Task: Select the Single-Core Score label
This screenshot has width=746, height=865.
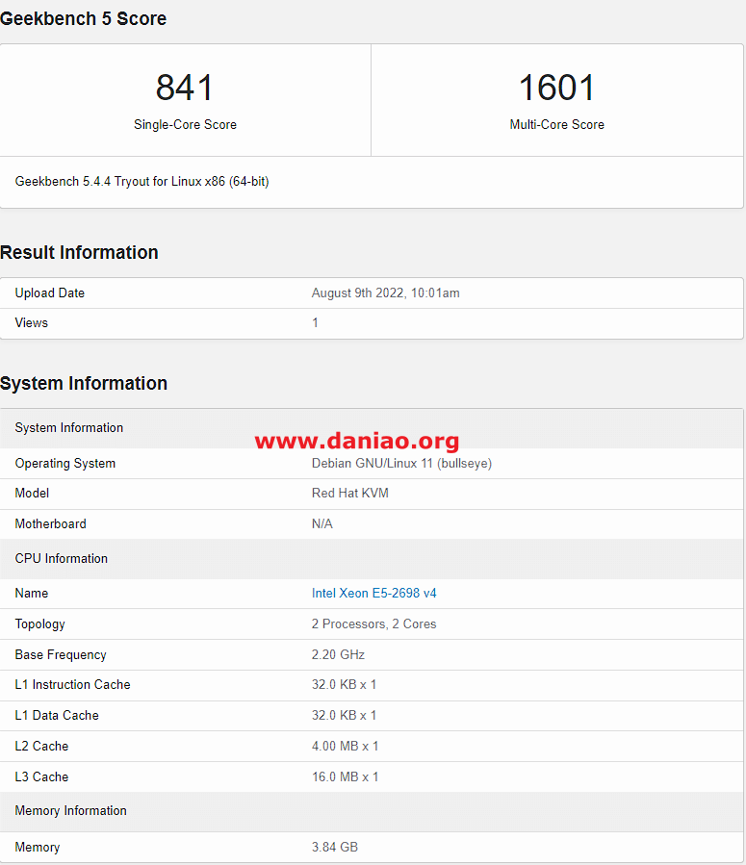Action: [x=185, y=125]
